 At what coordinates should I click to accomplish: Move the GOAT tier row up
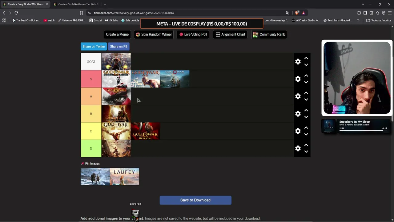pyautogui.click(x=306, y=58)
